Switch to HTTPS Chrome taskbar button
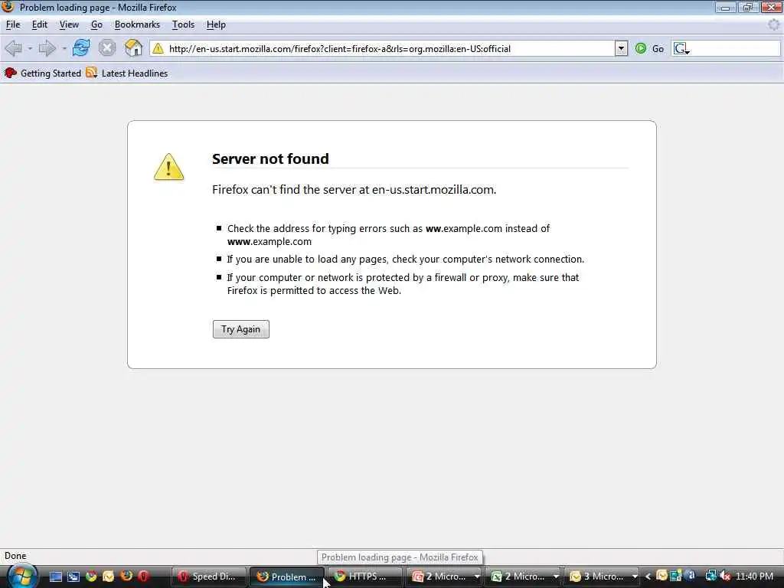784x588 pixels. point(365,577)
